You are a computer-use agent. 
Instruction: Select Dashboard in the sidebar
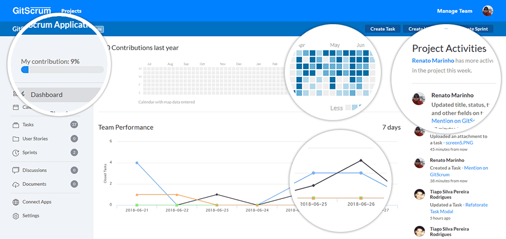[x=47, y=94]
